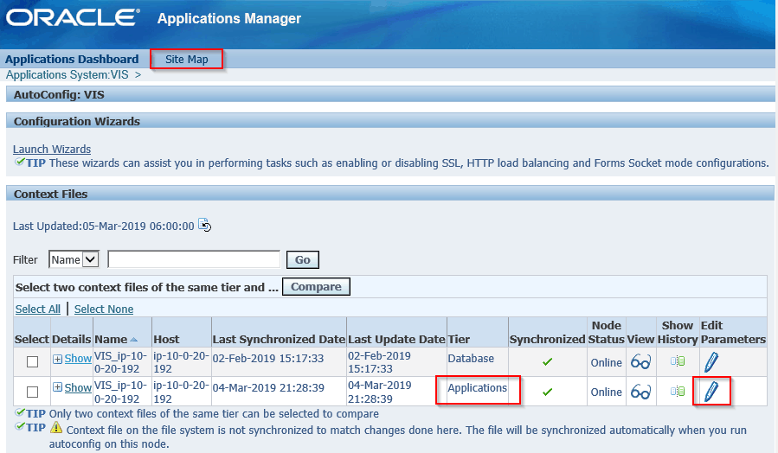
Task: Click the Tier column header
Action: tap(459, 340)
